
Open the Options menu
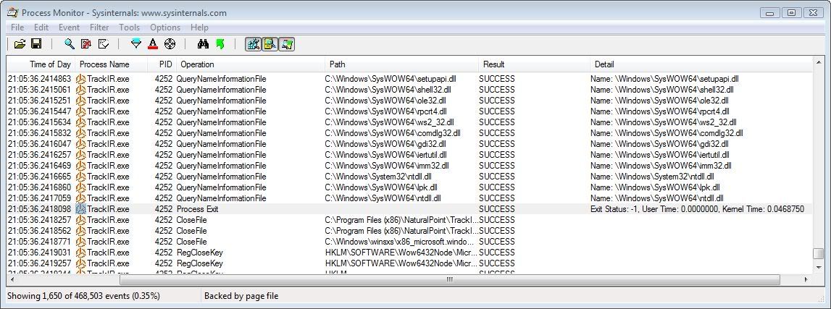(165, 27)
